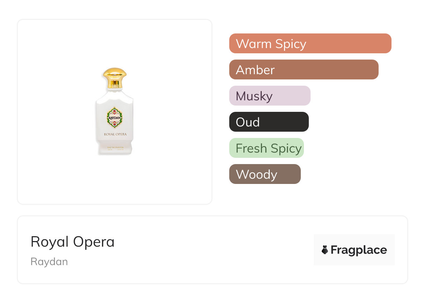Image resolution: width=425 pixels, height=301 pixels.
Task: Open the Raydan brand name below the title
Action: pos(49,262)
